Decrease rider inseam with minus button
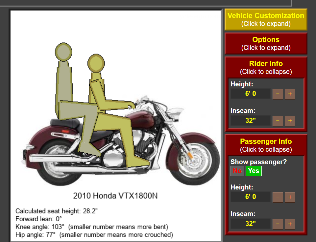Screen dimensions: 316x242 (x=278, y=121)
